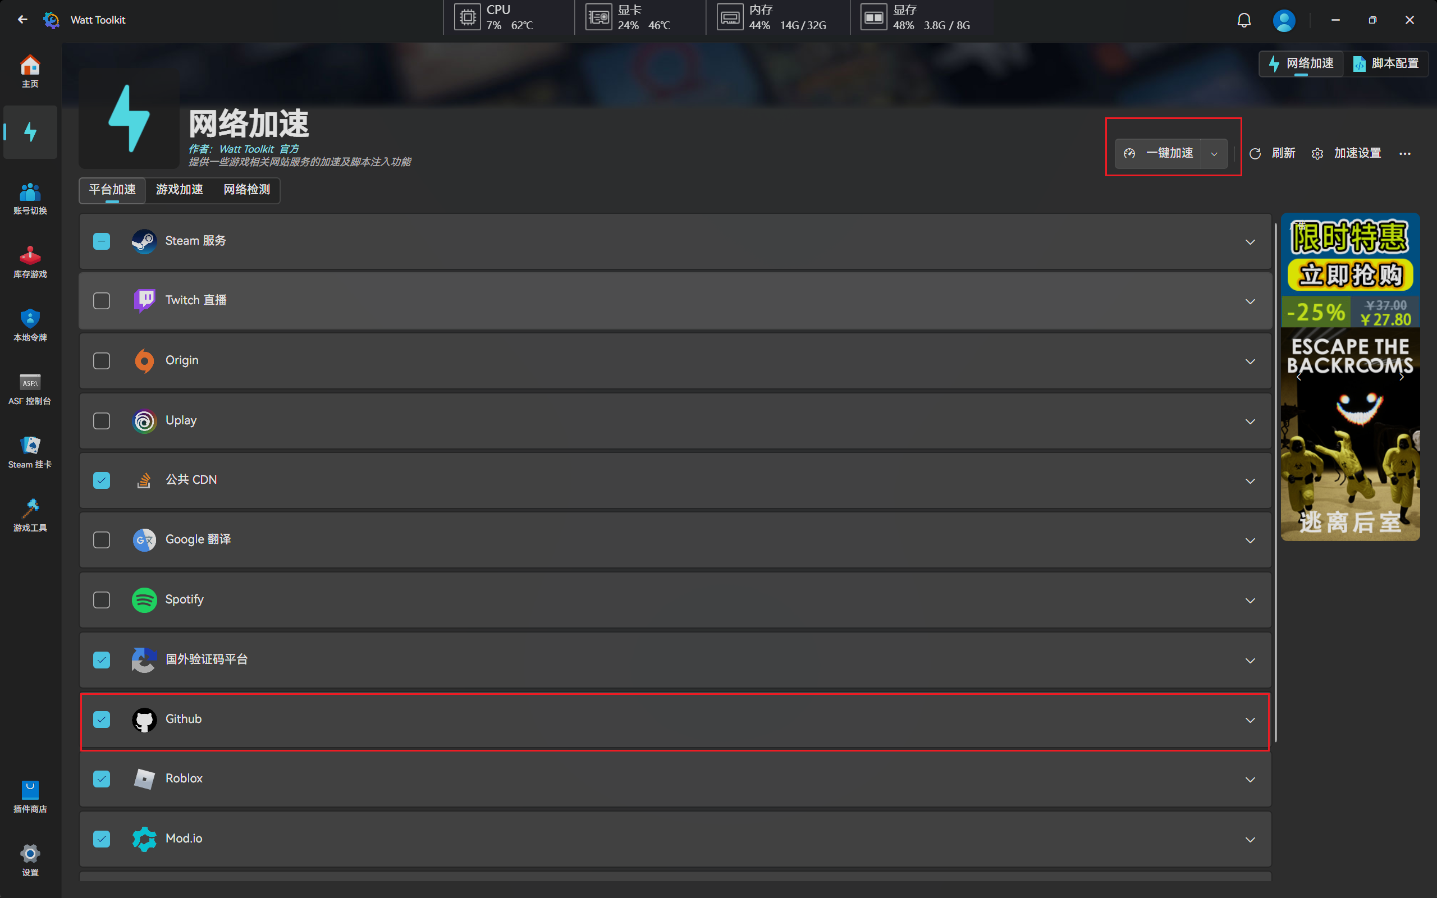Open dropdown arrow beside 一键加速

point(1214,154)
